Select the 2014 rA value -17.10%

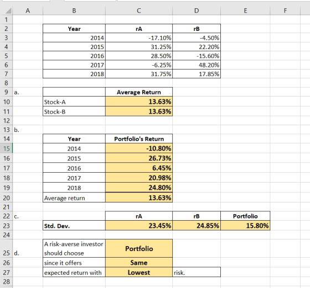(x=139, y=38)
